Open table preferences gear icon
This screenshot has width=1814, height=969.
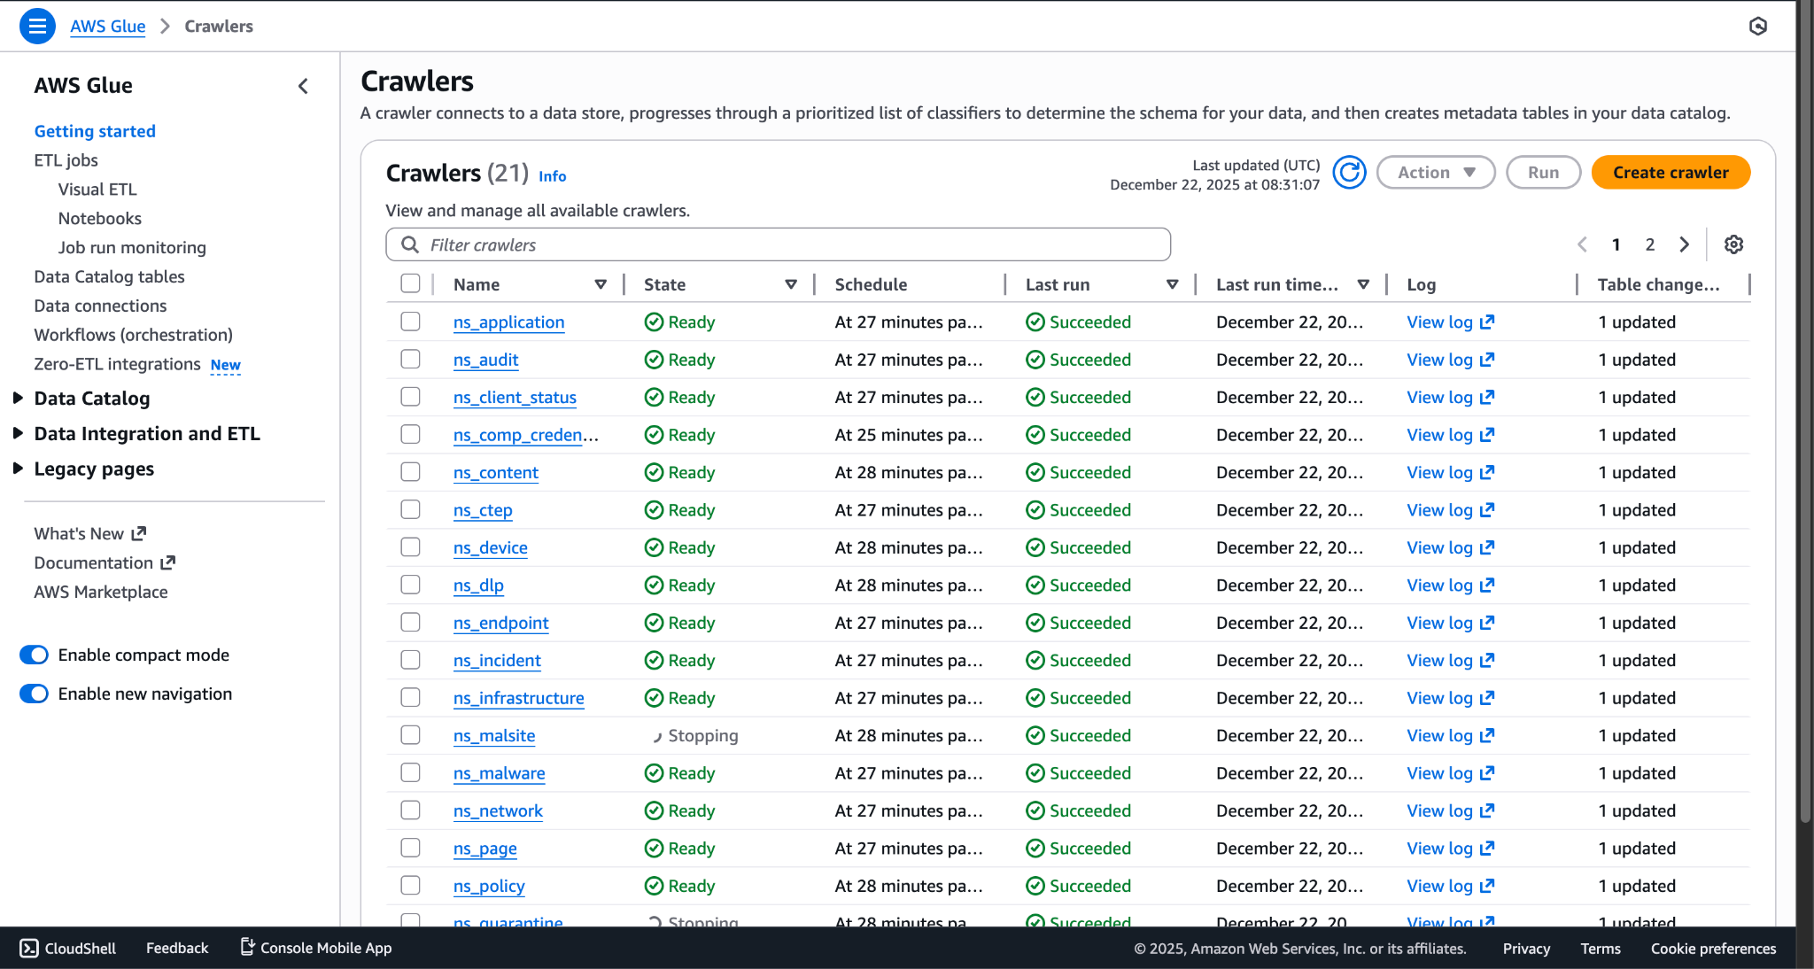click(1733, 244)
